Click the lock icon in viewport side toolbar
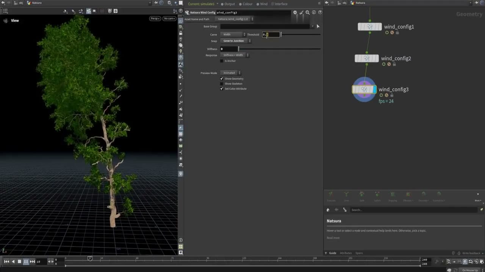The width and height of the screenshot is (485, 272). click(181, 33)
